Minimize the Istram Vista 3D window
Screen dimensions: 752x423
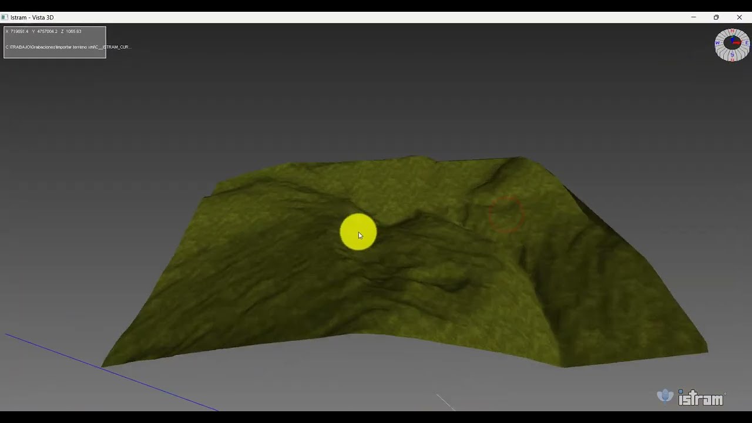click(x=694, y=18)
